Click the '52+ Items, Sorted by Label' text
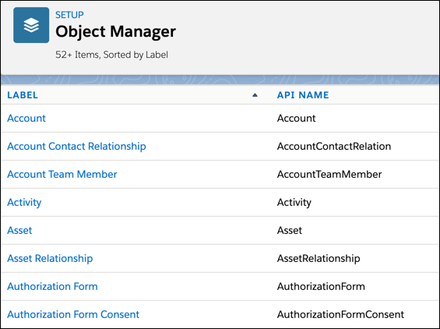The height and width of the screenshot is (329, 440). click(x=111, y=55)
